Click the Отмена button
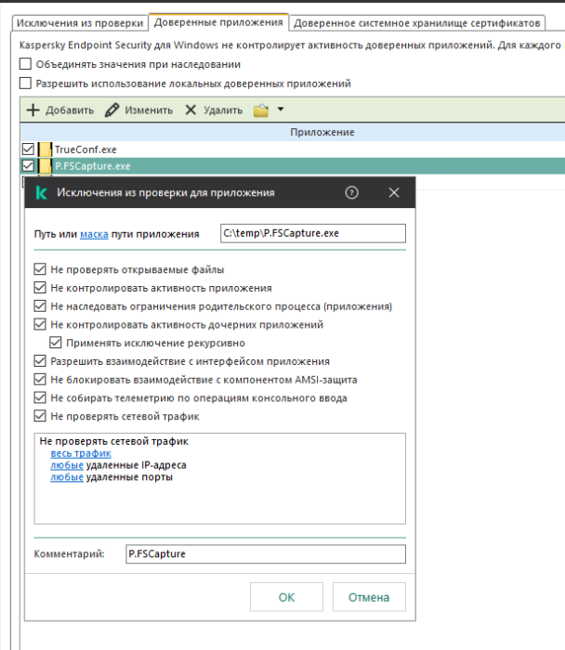565x650 pixels. click(369, 597)
